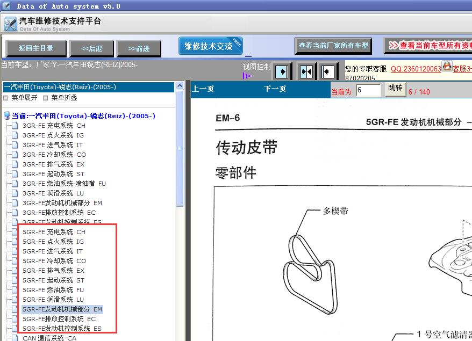Click document icon beside 3GR-FE 起动系统
The image size is (472, 341).
coord(15,173)
